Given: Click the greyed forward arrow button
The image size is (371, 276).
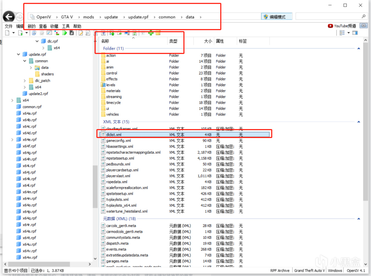Looking at the screenshot, I should pyautogui.click(x=19, y=17).
